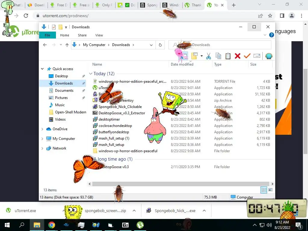Click Google Chrome icon in taskbar

point(51,225)
